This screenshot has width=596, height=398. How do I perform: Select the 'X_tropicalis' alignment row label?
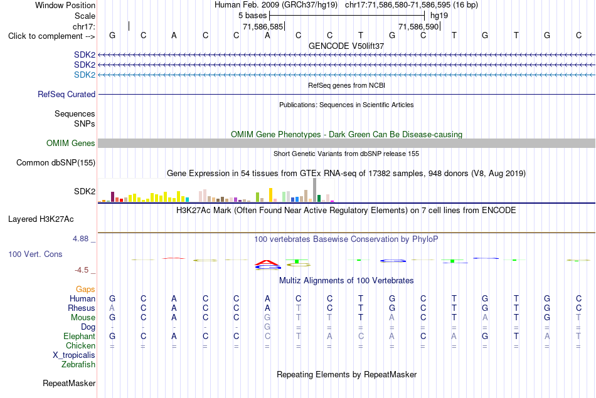tap(74, 355)
